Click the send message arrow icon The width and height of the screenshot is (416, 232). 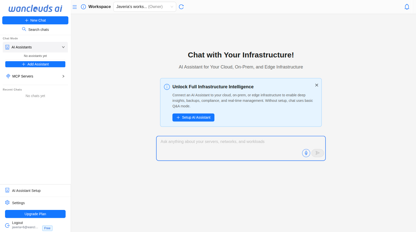(x=317, y=153)
